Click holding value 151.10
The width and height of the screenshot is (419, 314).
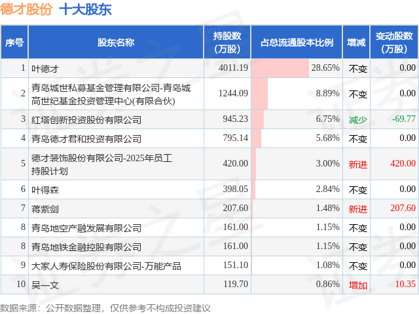[x=236, y=265]
